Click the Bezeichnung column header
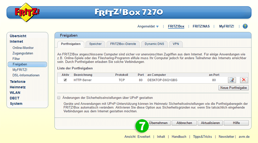Viewport: 258px width, 143px height. pyautogui.click(x=83, y=75)
